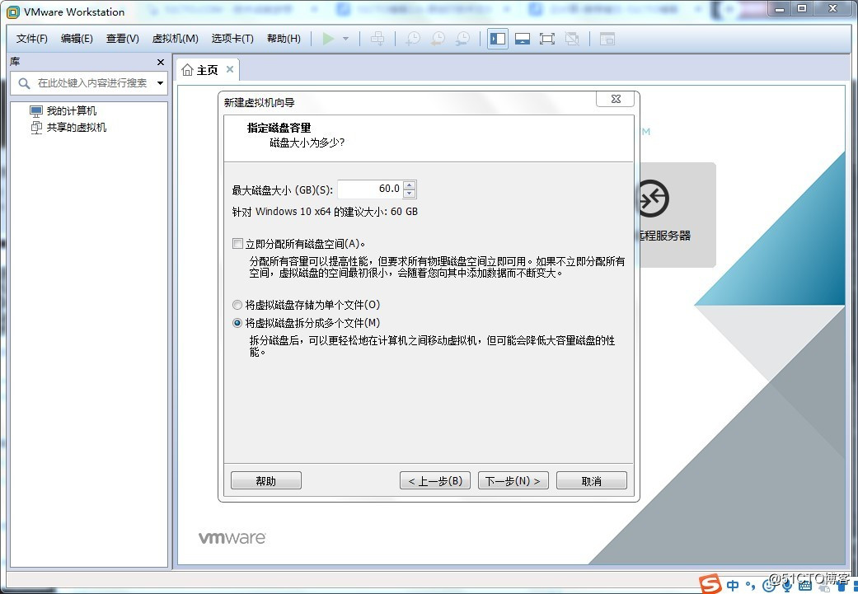Open the snapshot manager wrench icon
The width and height of the screenshot is (858, 594).
[x=462, y=38]
